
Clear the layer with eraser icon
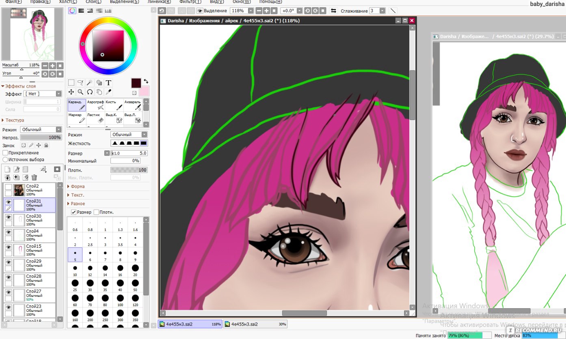pyautogui.click(x=25, y=177)
